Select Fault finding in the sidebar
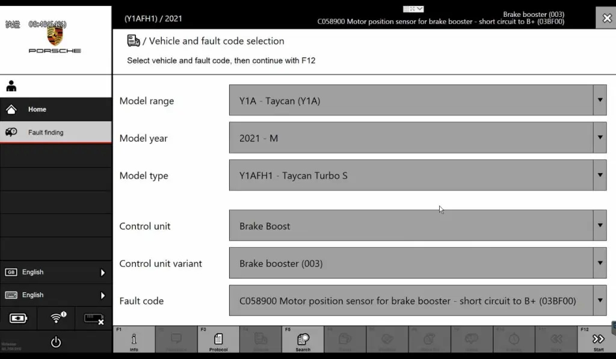Viewport: 616px width, 359px height. [x=45, y=132]
